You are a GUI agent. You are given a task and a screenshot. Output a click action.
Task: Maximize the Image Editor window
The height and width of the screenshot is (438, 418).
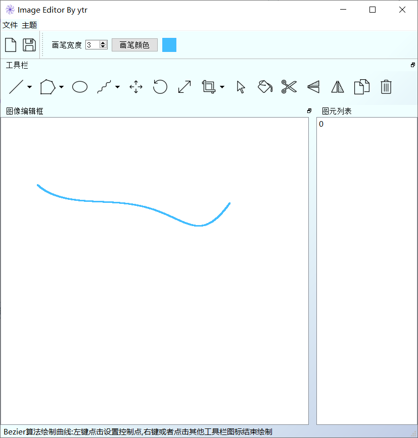click(373, 10)
